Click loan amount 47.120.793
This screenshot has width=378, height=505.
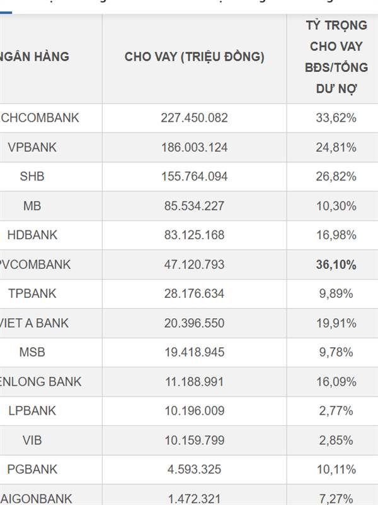pyautogui.click(x=194, y=264)
